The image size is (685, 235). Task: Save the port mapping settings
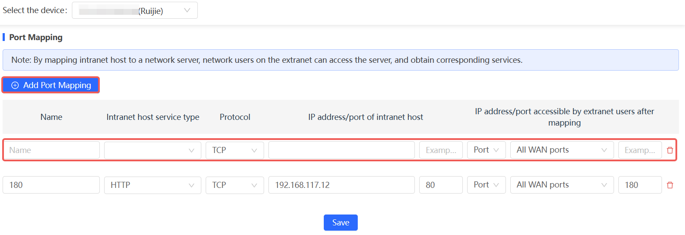pos(340,222)
